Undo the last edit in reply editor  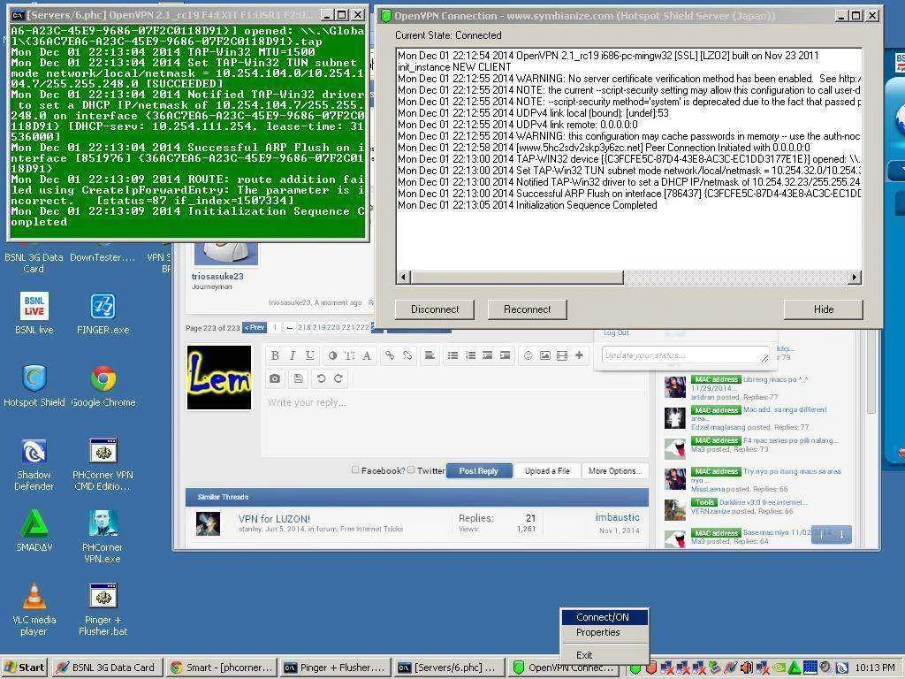321,378
